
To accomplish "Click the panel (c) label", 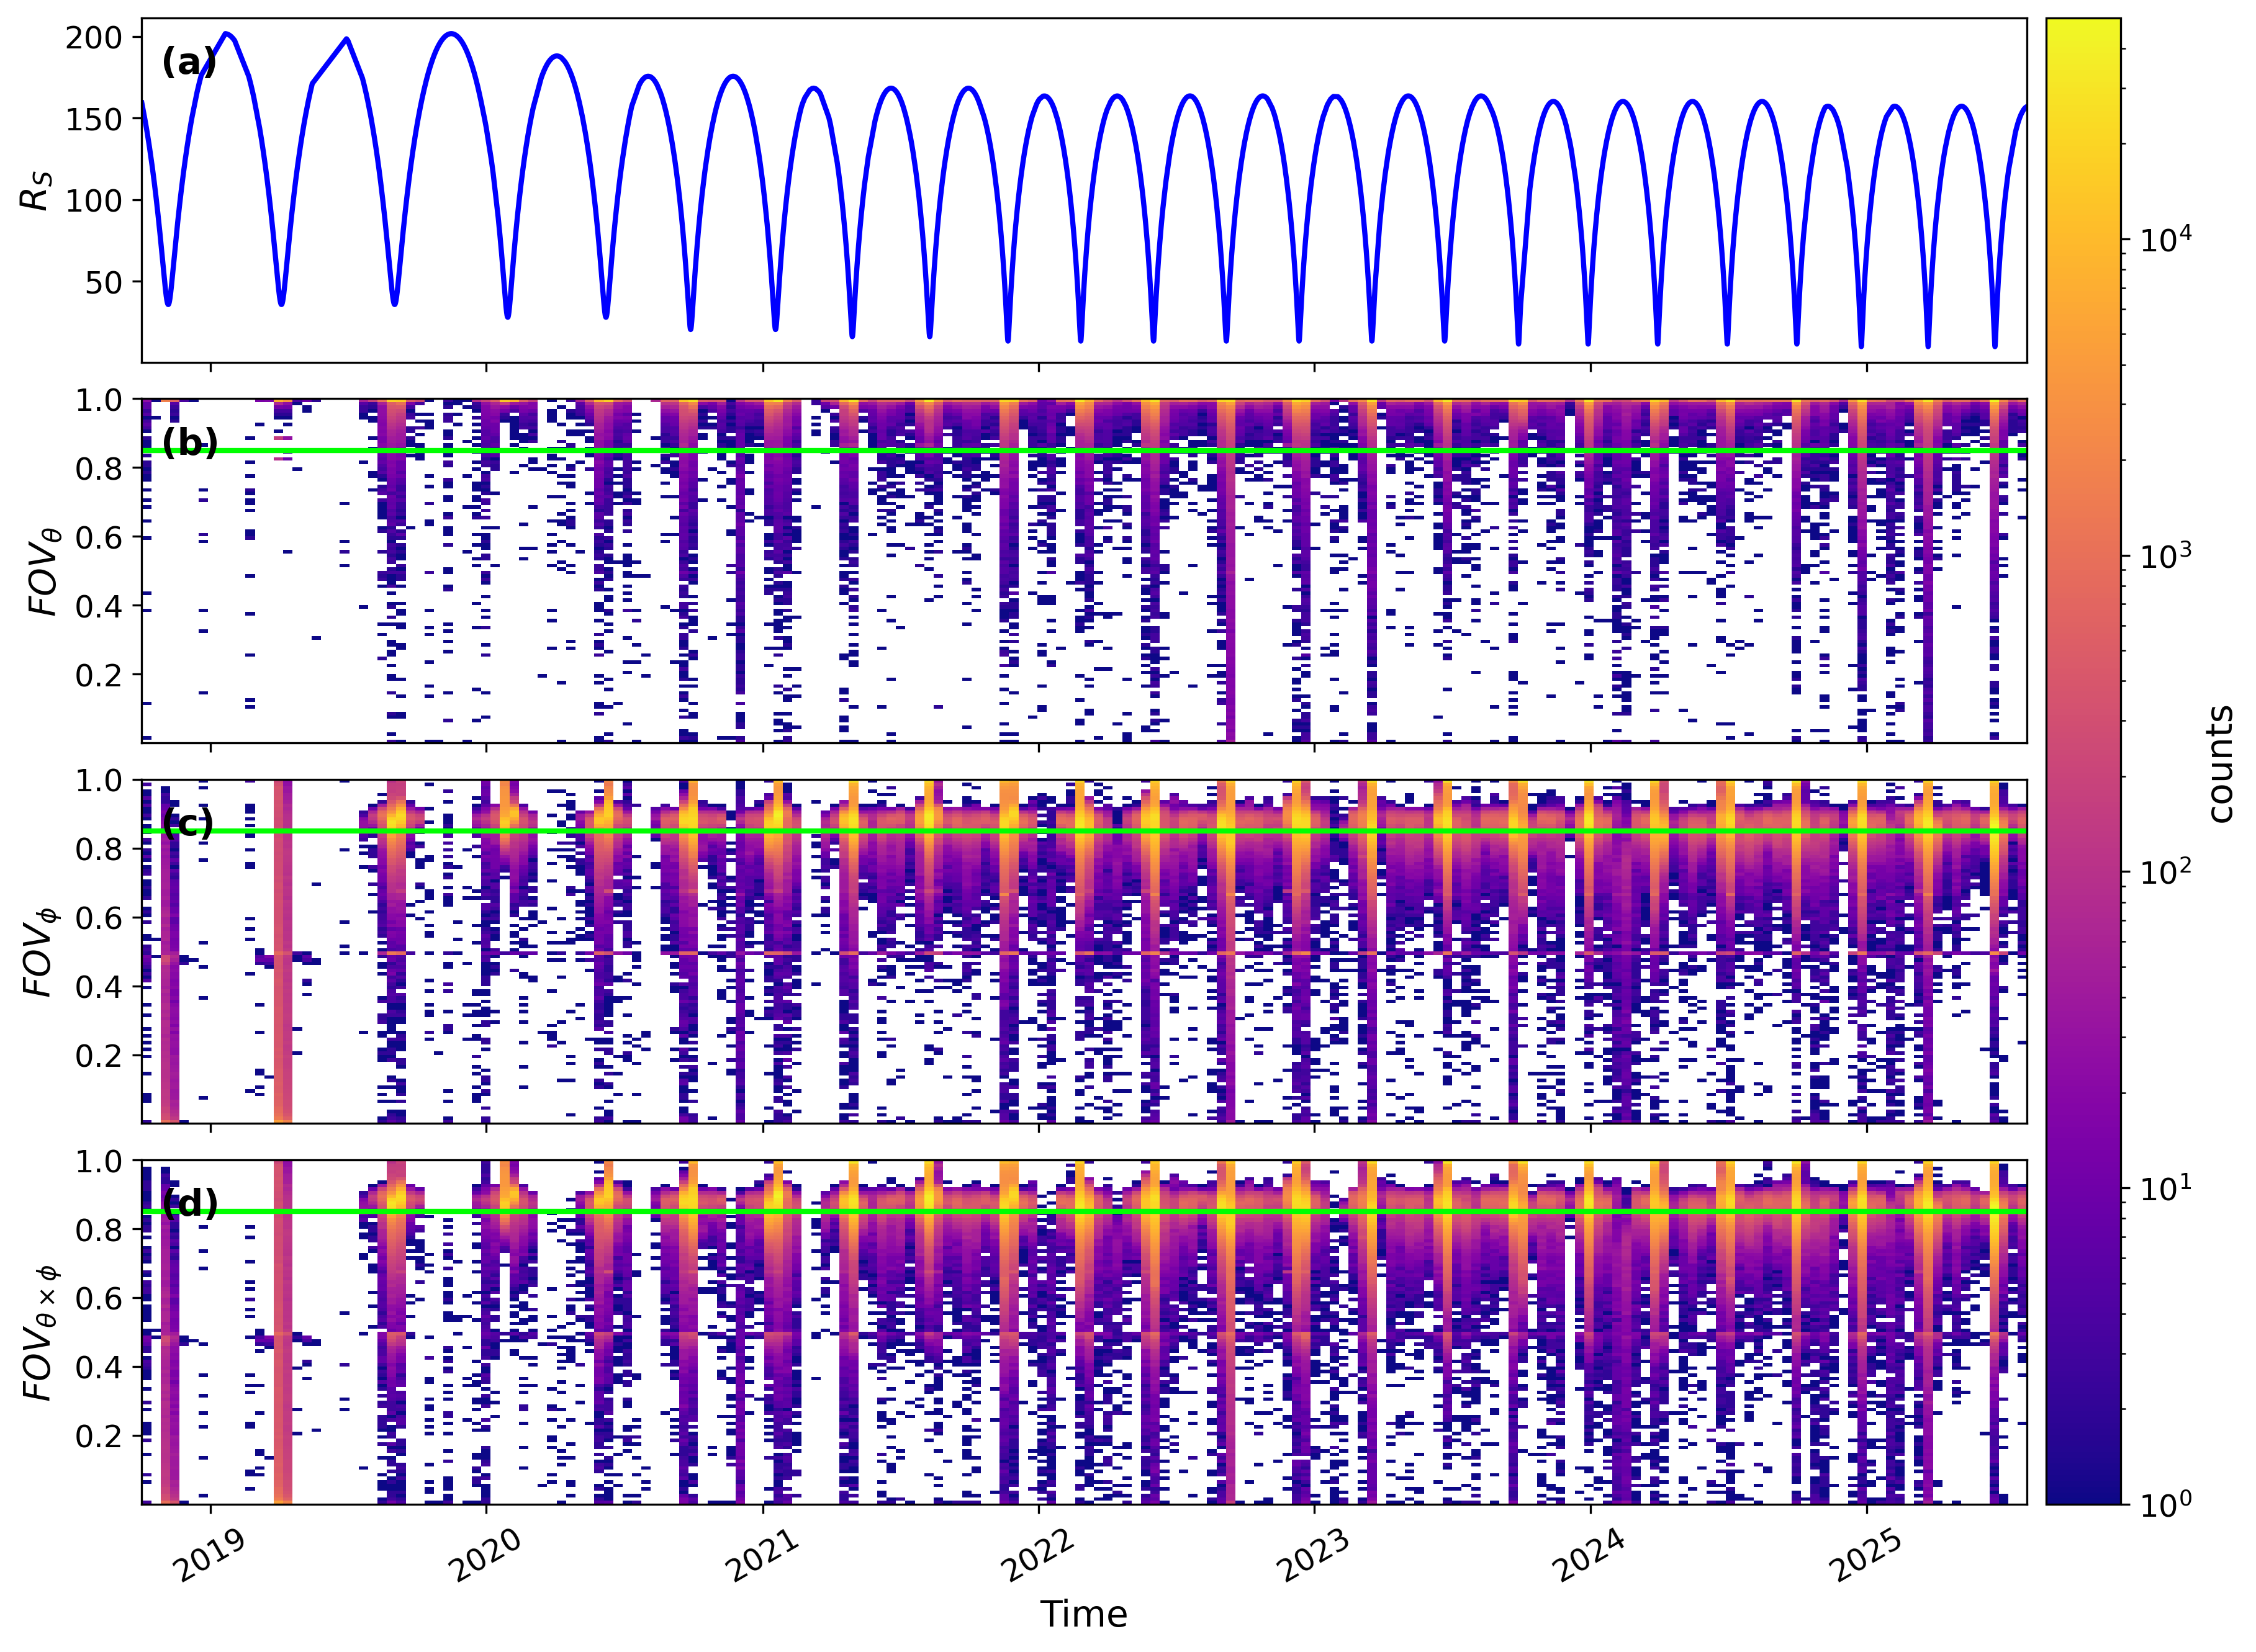I will (188, 823).
